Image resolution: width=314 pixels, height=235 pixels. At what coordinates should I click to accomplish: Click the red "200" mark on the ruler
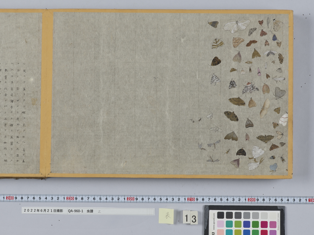[251, 200]
